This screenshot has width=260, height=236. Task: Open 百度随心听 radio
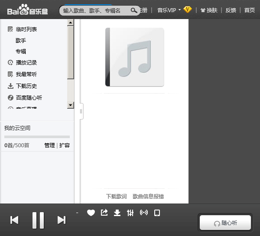click(x=29, y=98)
